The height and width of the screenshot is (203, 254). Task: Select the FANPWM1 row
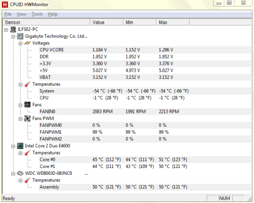click(145, 132)
